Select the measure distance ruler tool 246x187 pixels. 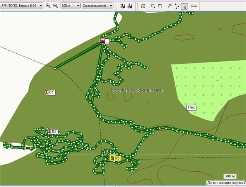(193, 6)
